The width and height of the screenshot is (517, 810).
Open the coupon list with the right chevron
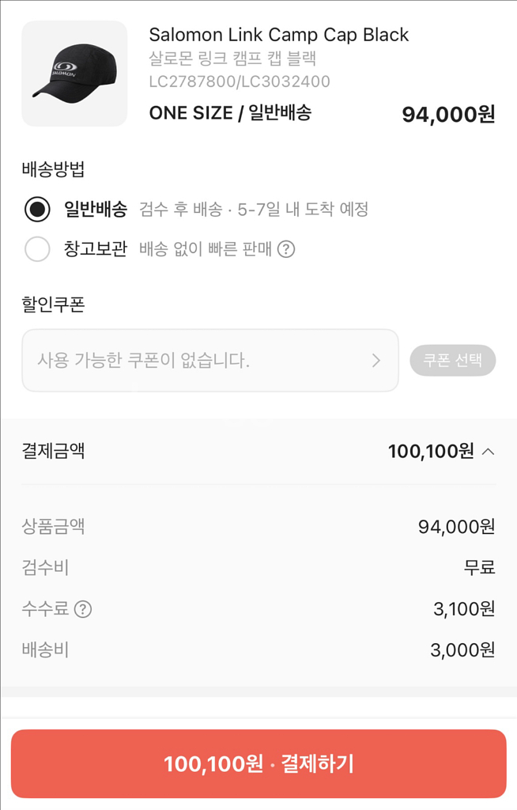click(378, 360)
